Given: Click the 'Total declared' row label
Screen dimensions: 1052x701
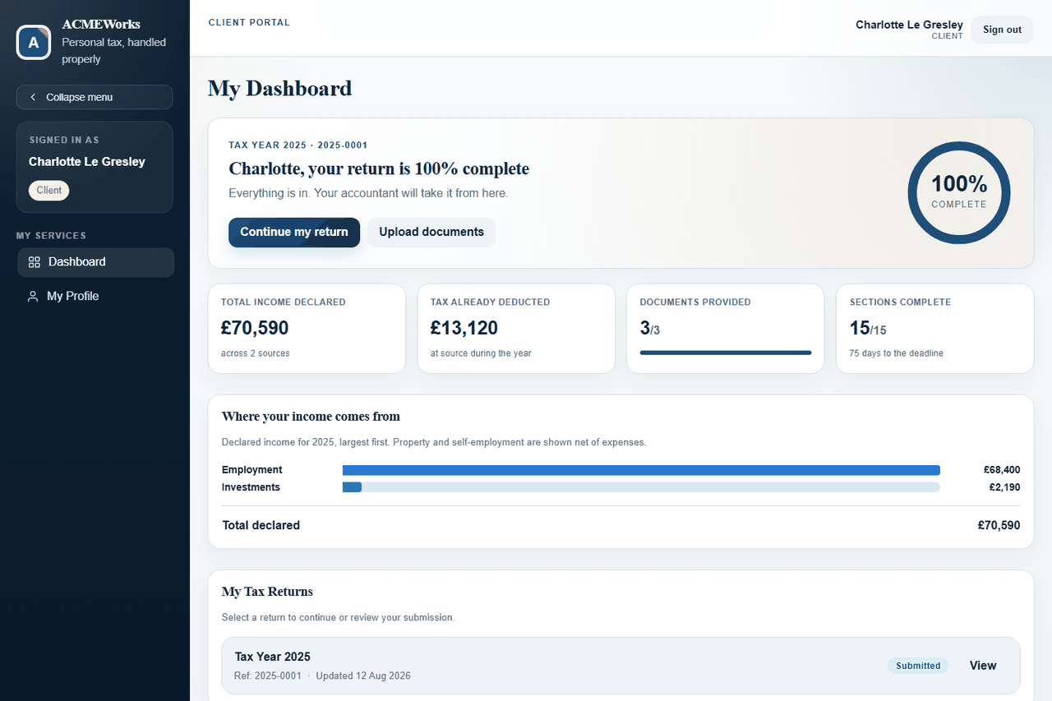Looking at the screenshot, I should [261, 525].
